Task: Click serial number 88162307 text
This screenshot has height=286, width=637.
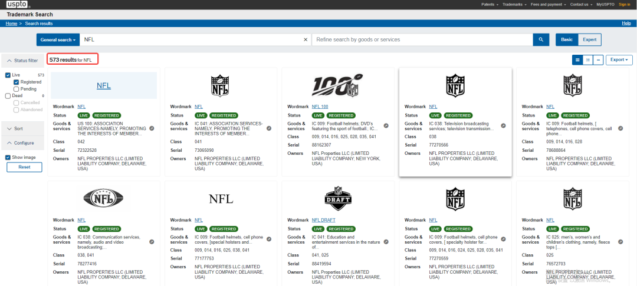Action: 321,145
